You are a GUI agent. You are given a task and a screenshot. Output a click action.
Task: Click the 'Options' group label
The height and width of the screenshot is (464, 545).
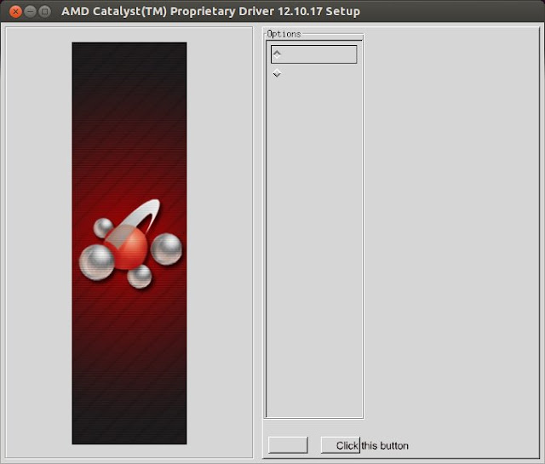tap(284, 34)
